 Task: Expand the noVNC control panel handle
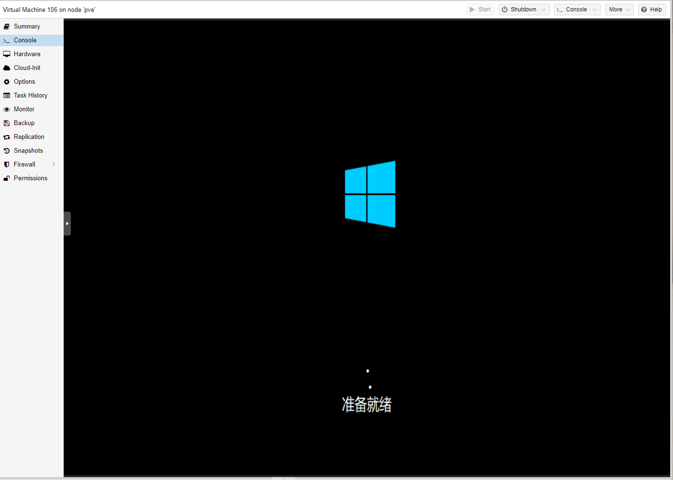[x=67, y=224]
